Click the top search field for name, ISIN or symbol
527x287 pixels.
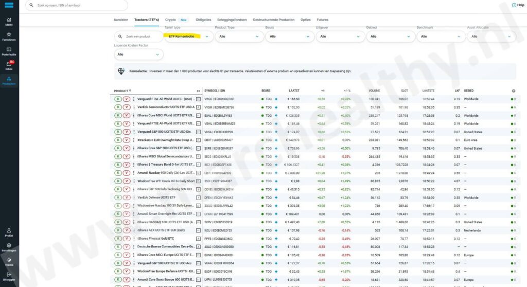point(77,5)
